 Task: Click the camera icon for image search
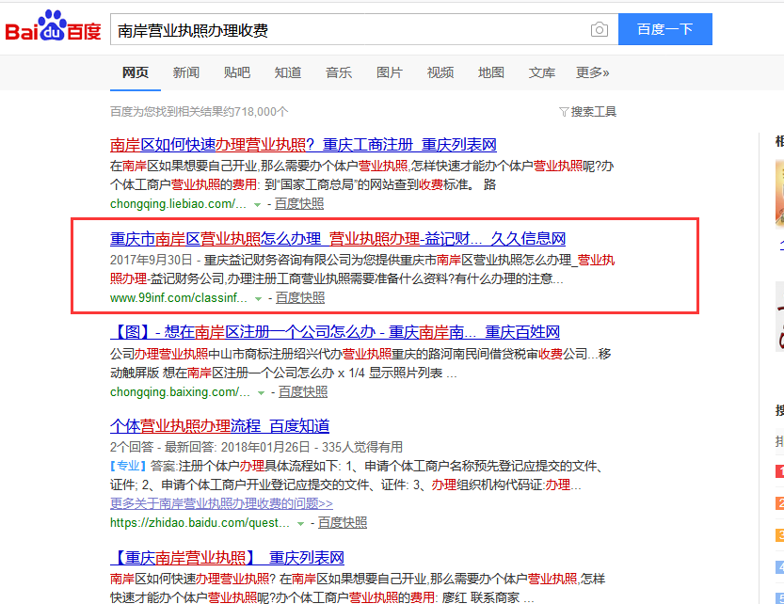(x=600, y=29)
